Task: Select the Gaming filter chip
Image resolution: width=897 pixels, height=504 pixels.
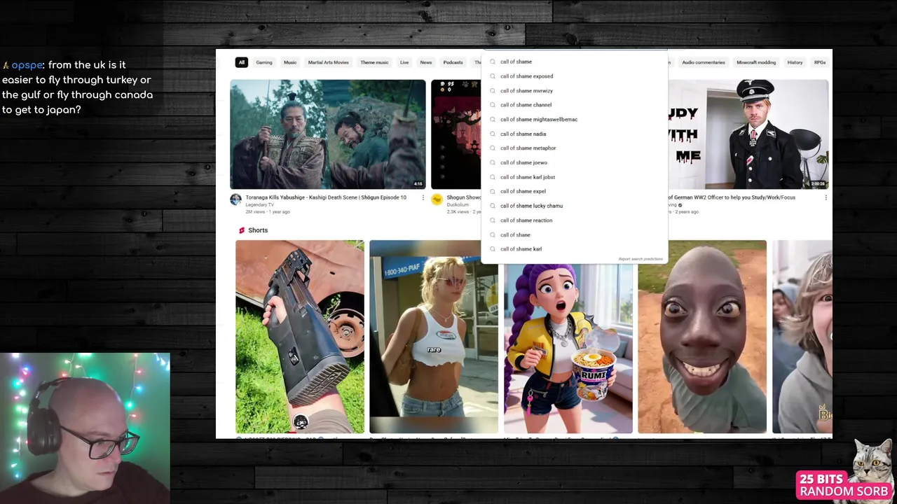Action: coord(264,62)
